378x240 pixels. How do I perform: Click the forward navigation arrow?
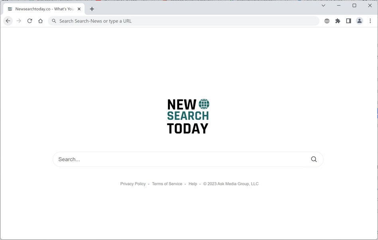(x=19, y=21)
